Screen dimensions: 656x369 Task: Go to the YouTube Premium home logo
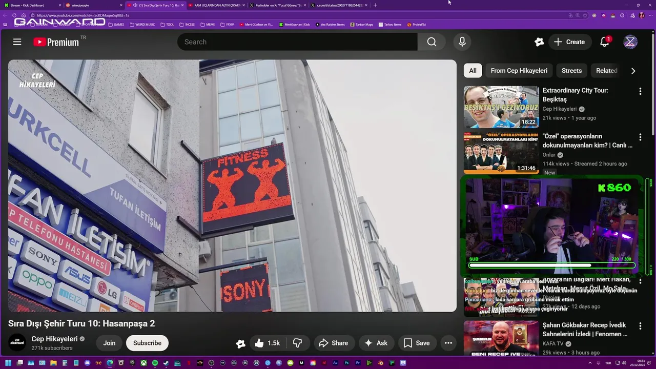coord(56,42)
